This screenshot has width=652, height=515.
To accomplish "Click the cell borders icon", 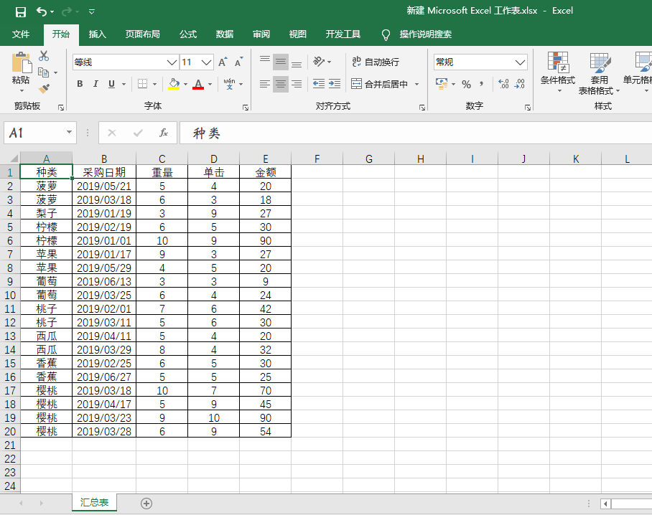I will pos(143,84).
